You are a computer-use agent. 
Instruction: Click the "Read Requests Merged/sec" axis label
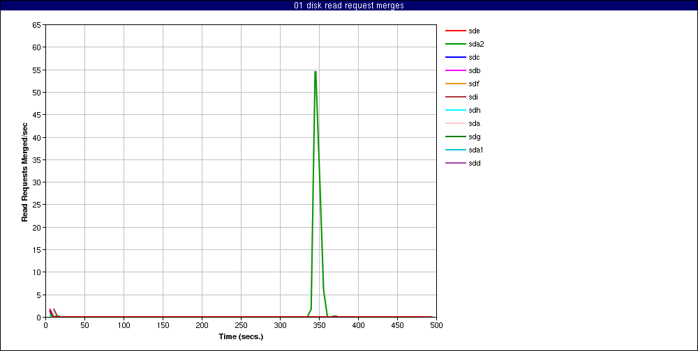point(25,171)
